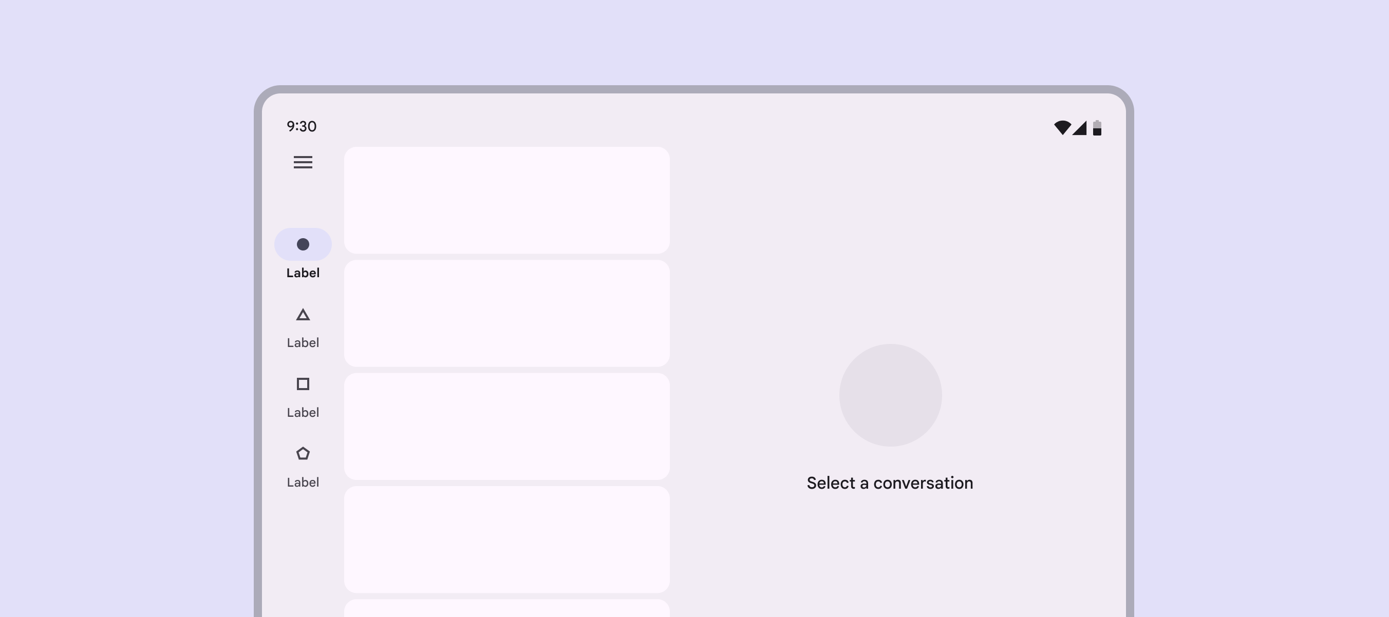
Task: Select the triangle navigation rail icon
Action: coord(303,315)
